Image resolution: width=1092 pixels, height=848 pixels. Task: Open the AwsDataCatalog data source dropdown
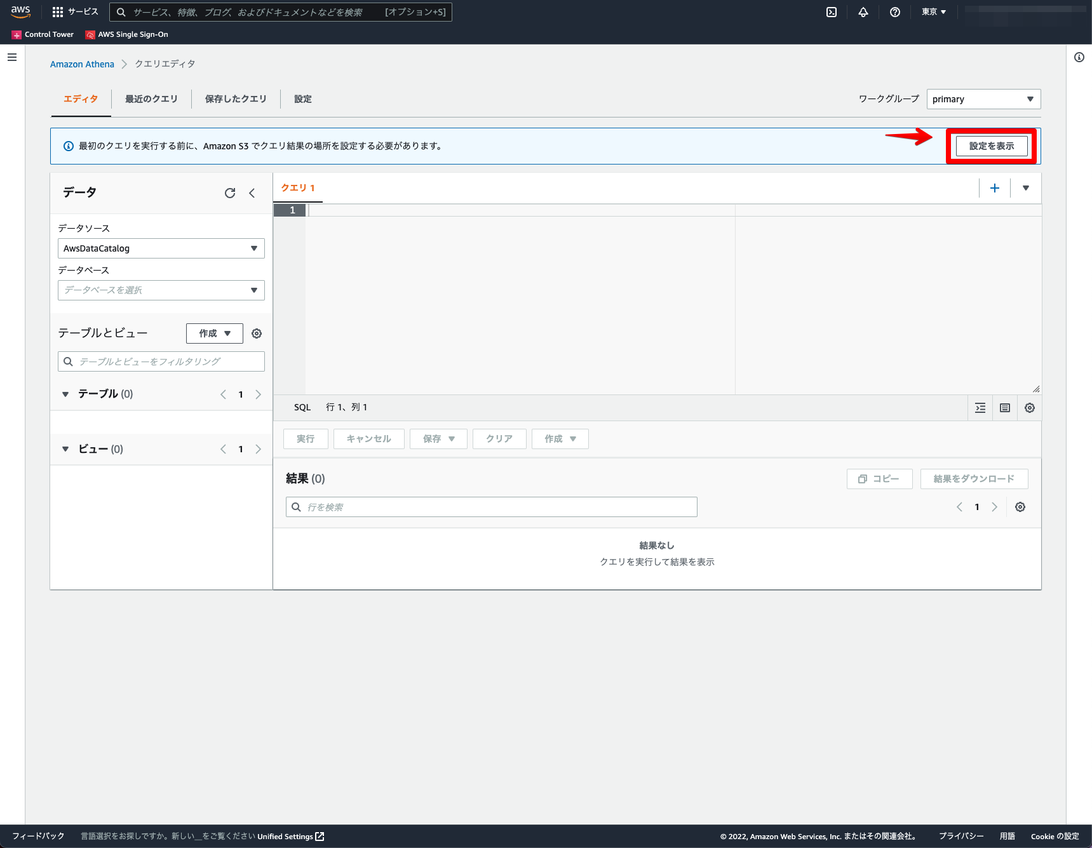161,248
